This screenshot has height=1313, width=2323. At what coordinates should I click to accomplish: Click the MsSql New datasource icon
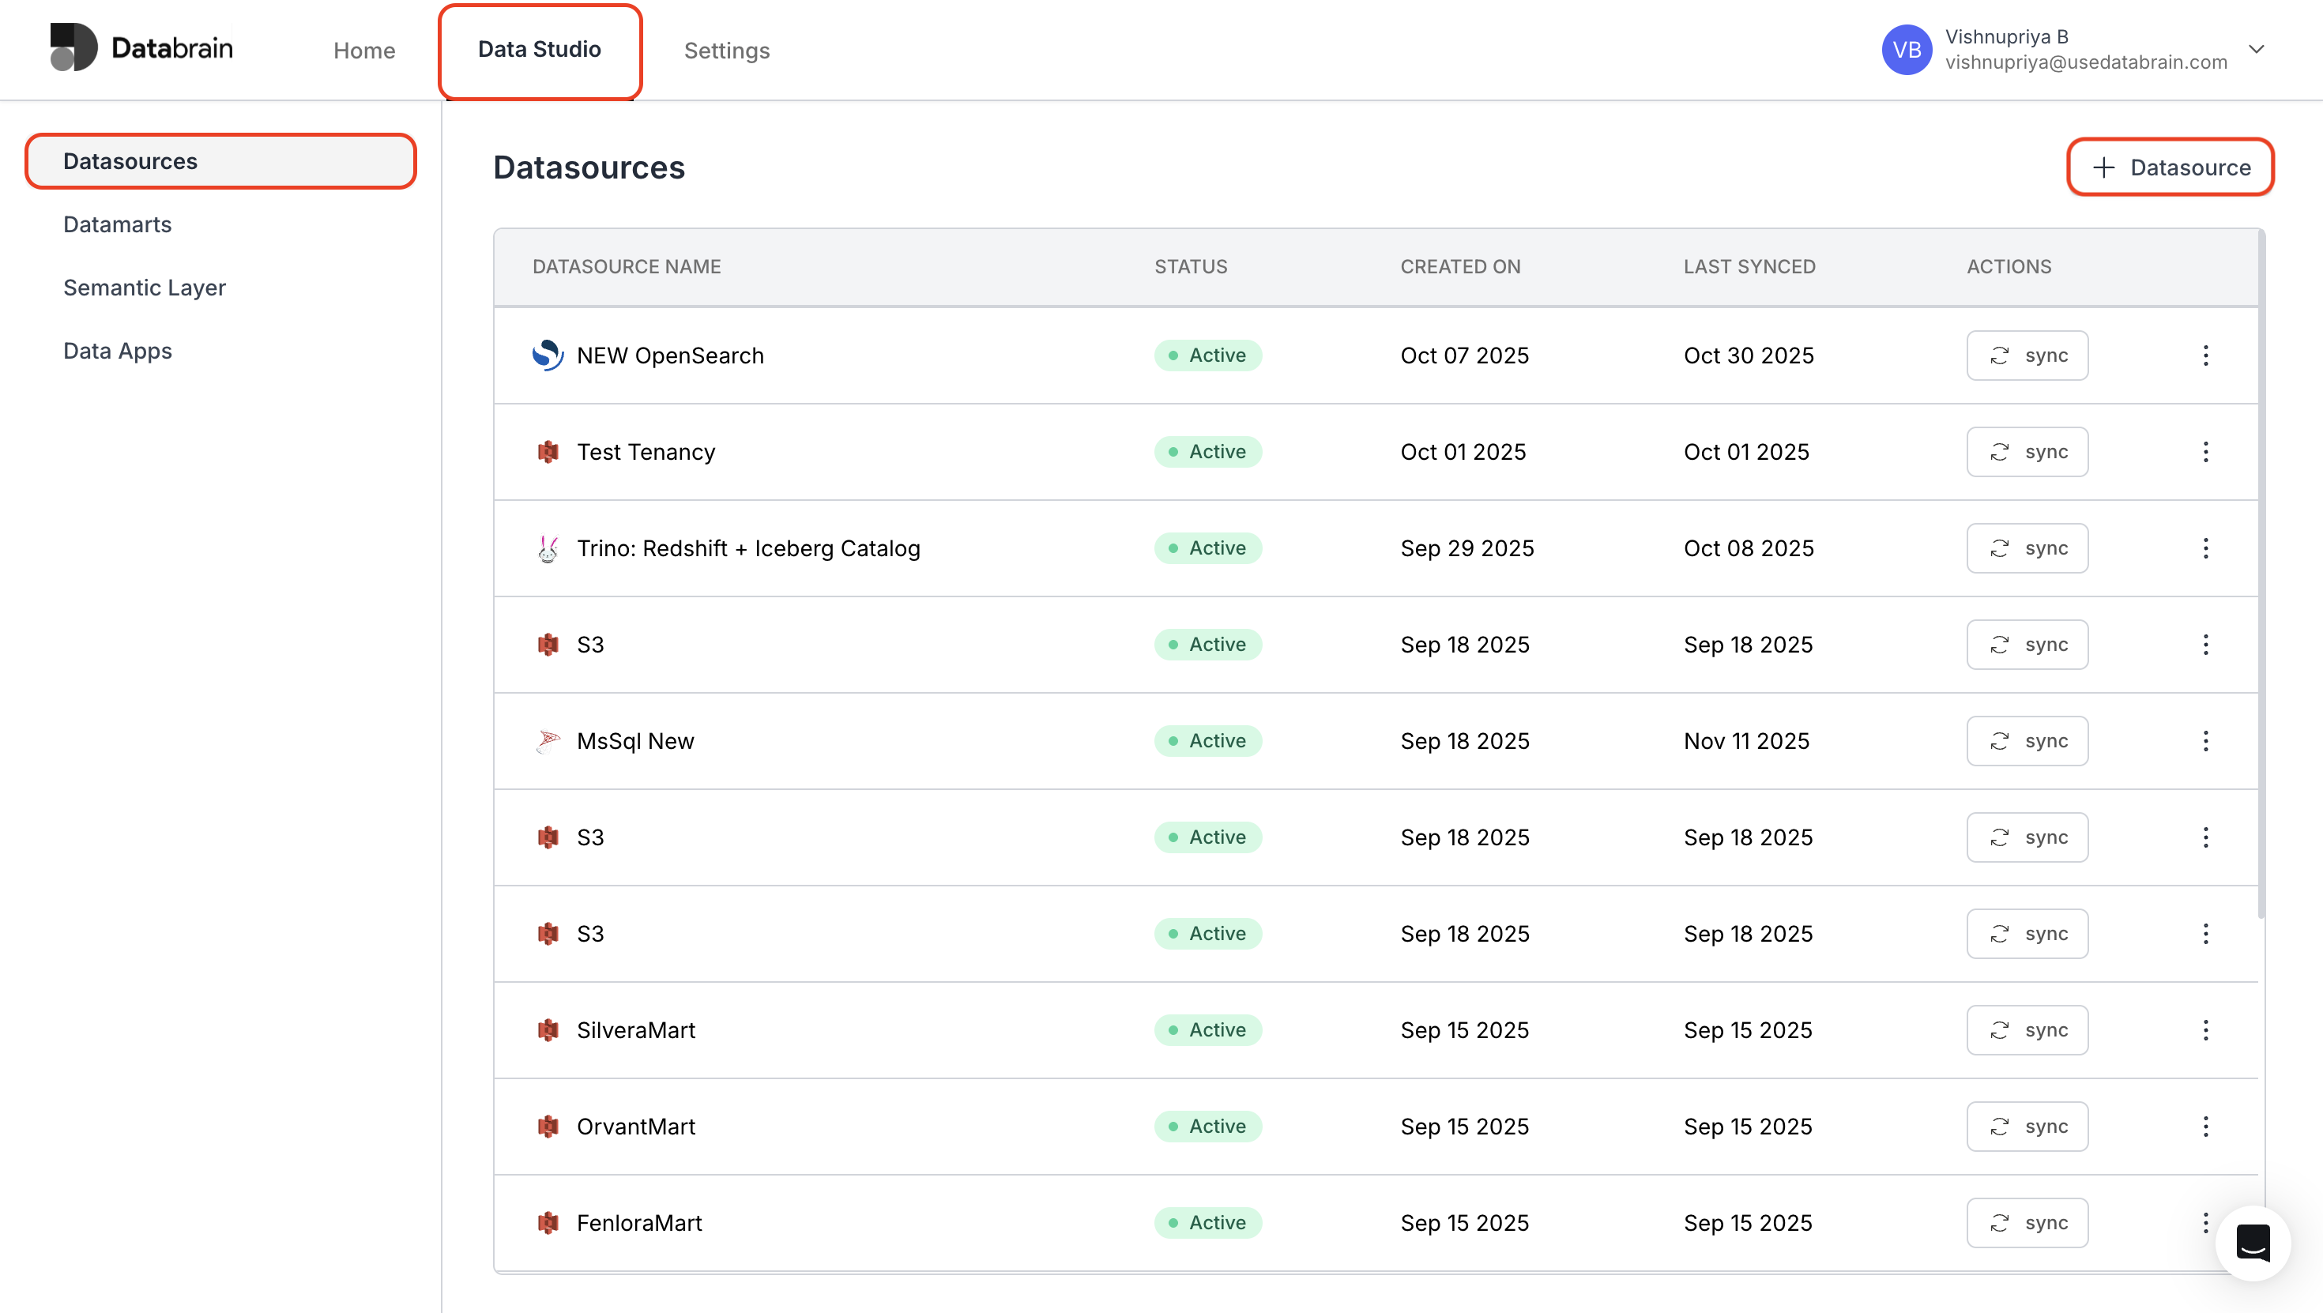pos(548,741)
